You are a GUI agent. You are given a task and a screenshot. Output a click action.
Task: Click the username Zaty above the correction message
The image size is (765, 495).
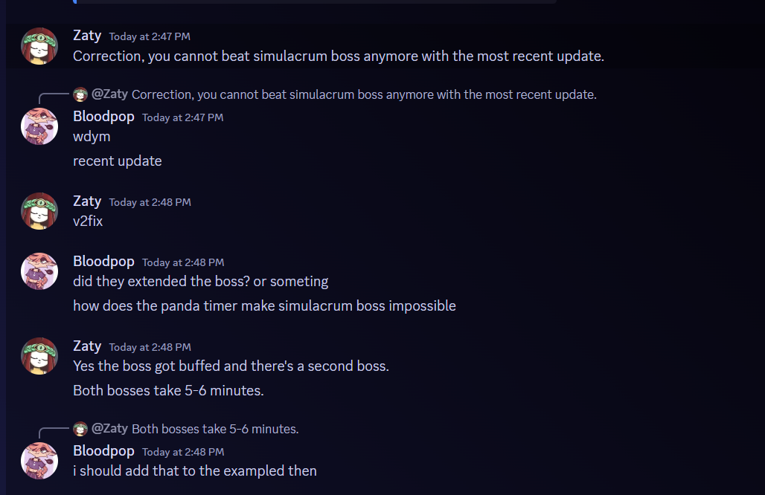pos(87,35)
